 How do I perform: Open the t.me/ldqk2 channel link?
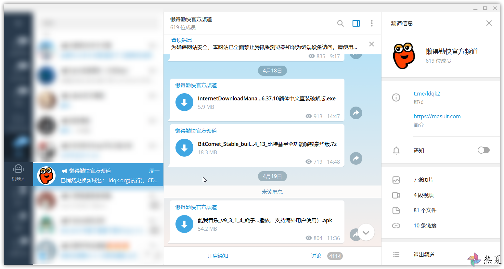coord(427,94)
